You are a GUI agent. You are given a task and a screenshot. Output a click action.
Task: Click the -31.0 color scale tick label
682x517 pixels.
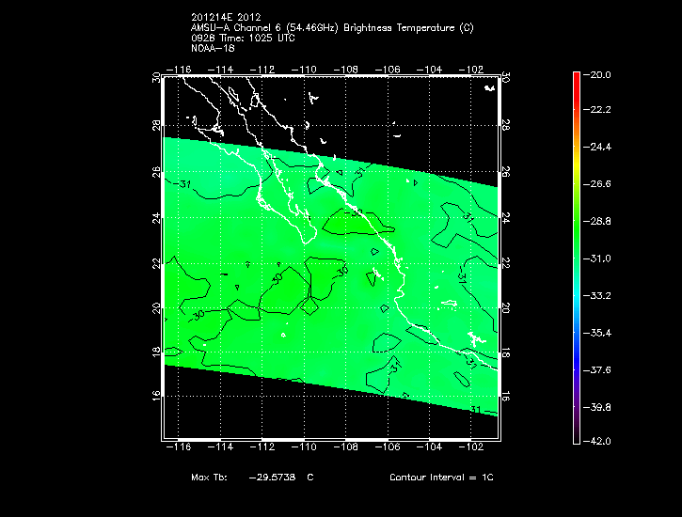[596, 258]
